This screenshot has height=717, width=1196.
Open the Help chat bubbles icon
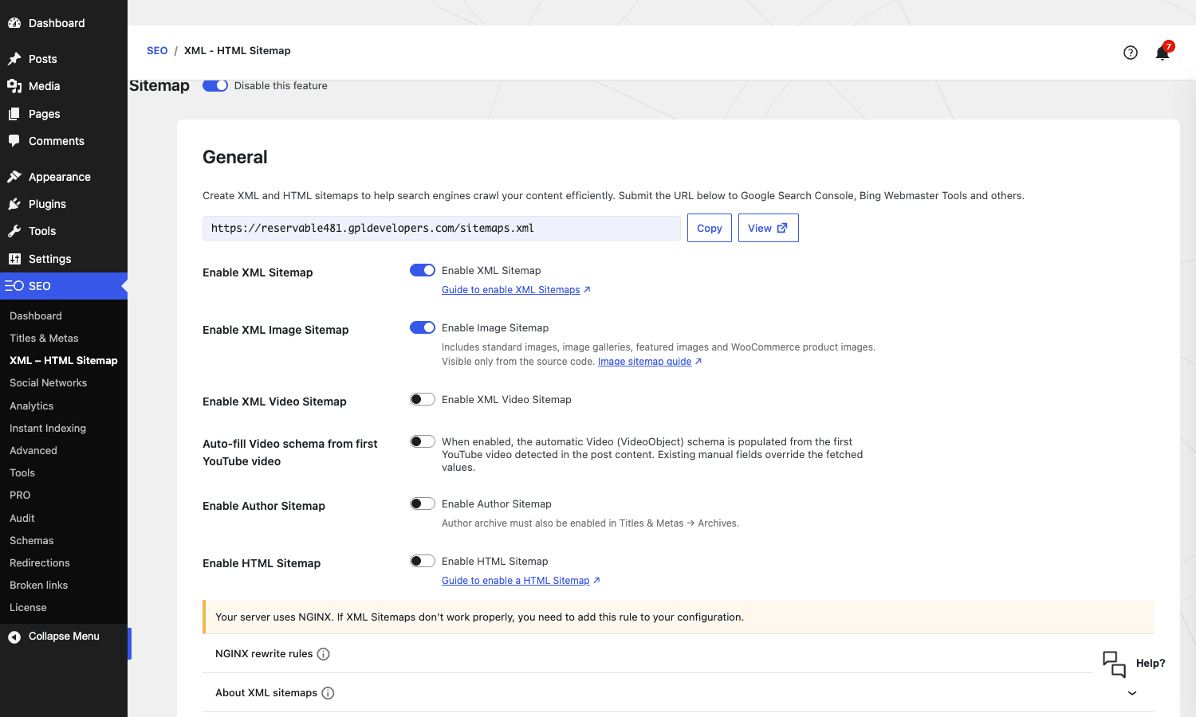1114,664
